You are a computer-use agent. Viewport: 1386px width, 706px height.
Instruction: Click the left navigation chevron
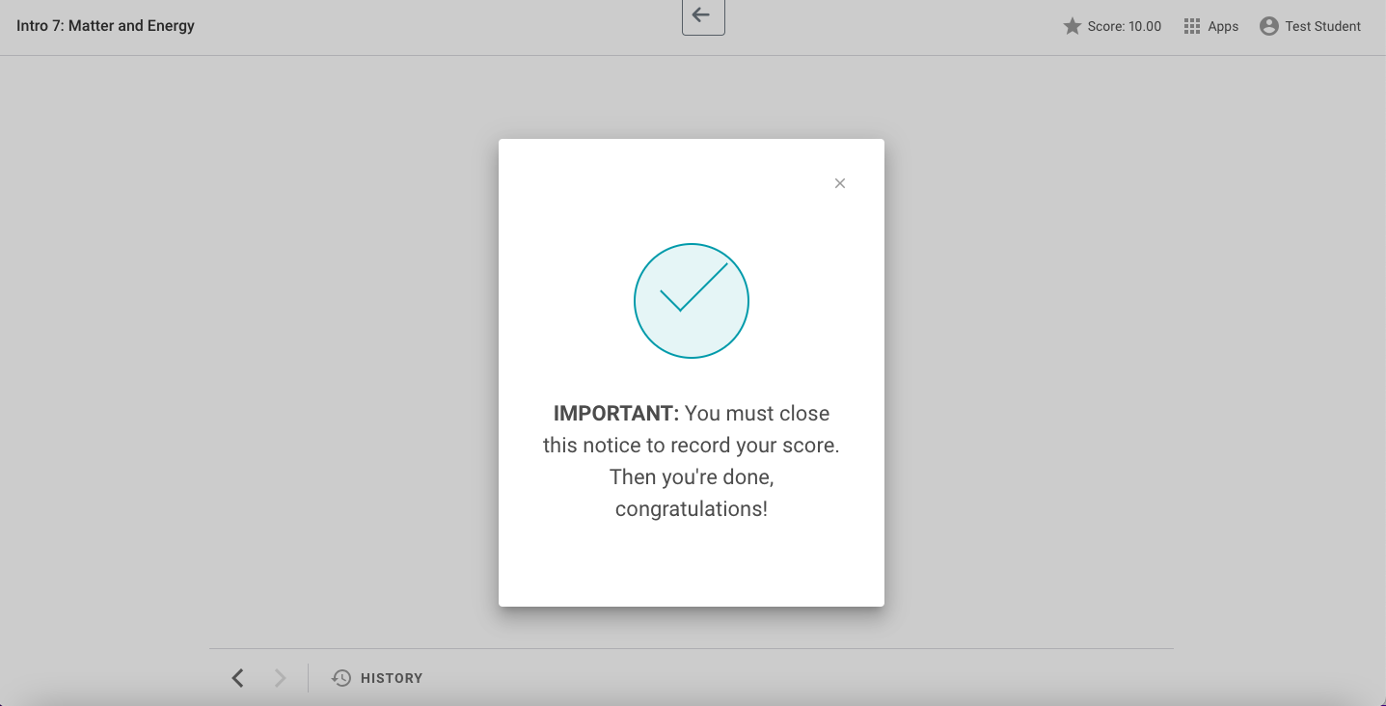(x=237, y=678)
